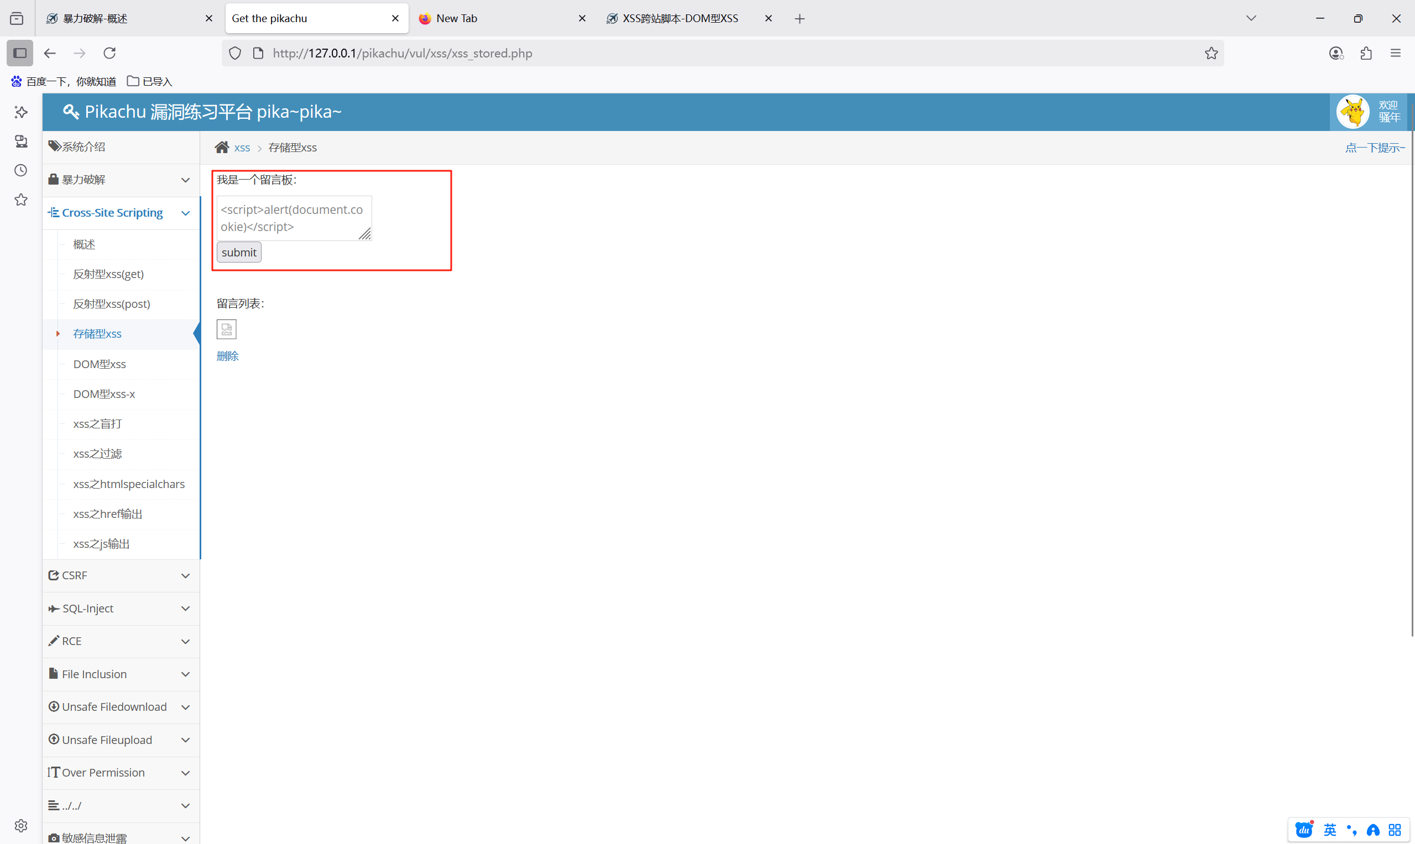
Task: Switch IME language with 英 indicator
Action: pyautogui.click(x=1330, y=830)
